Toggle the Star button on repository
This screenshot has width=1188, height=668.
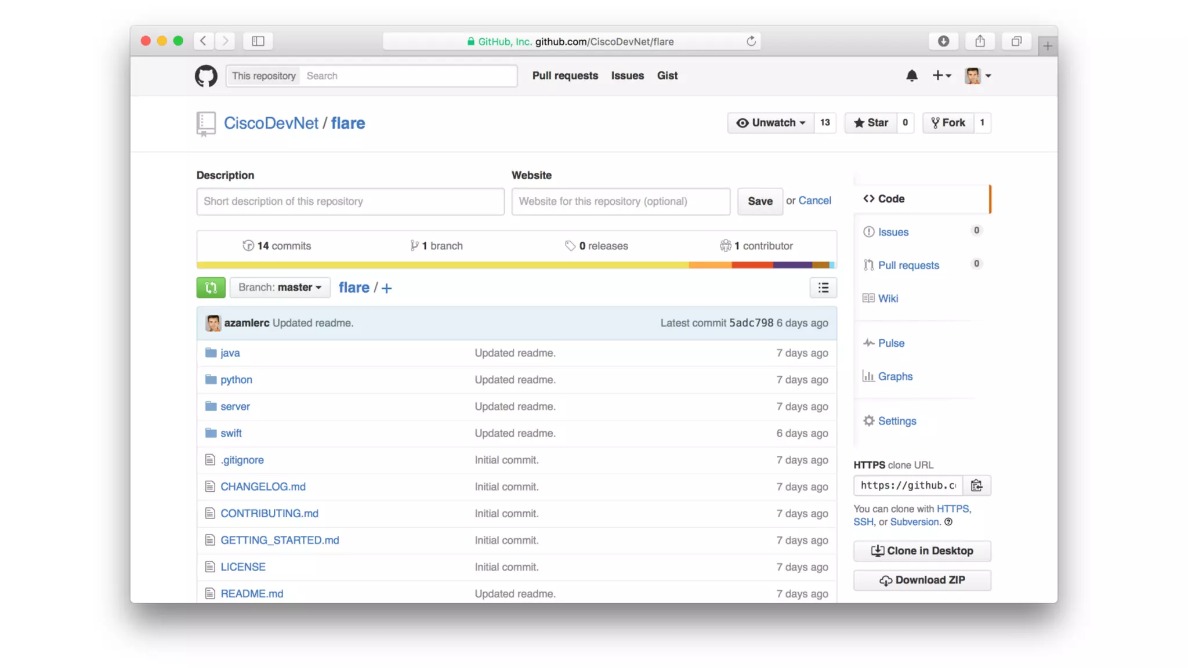point(871,123)
